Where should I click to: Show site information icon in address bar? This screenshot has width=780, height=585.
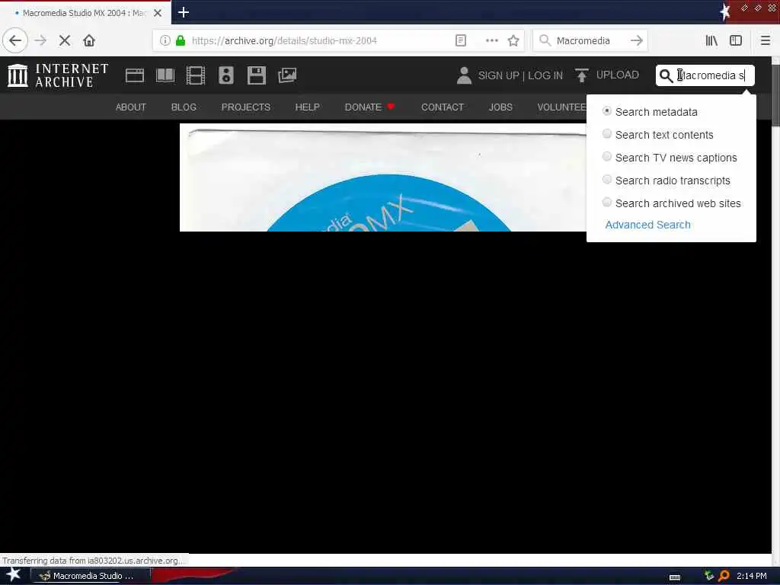point(165,40)
